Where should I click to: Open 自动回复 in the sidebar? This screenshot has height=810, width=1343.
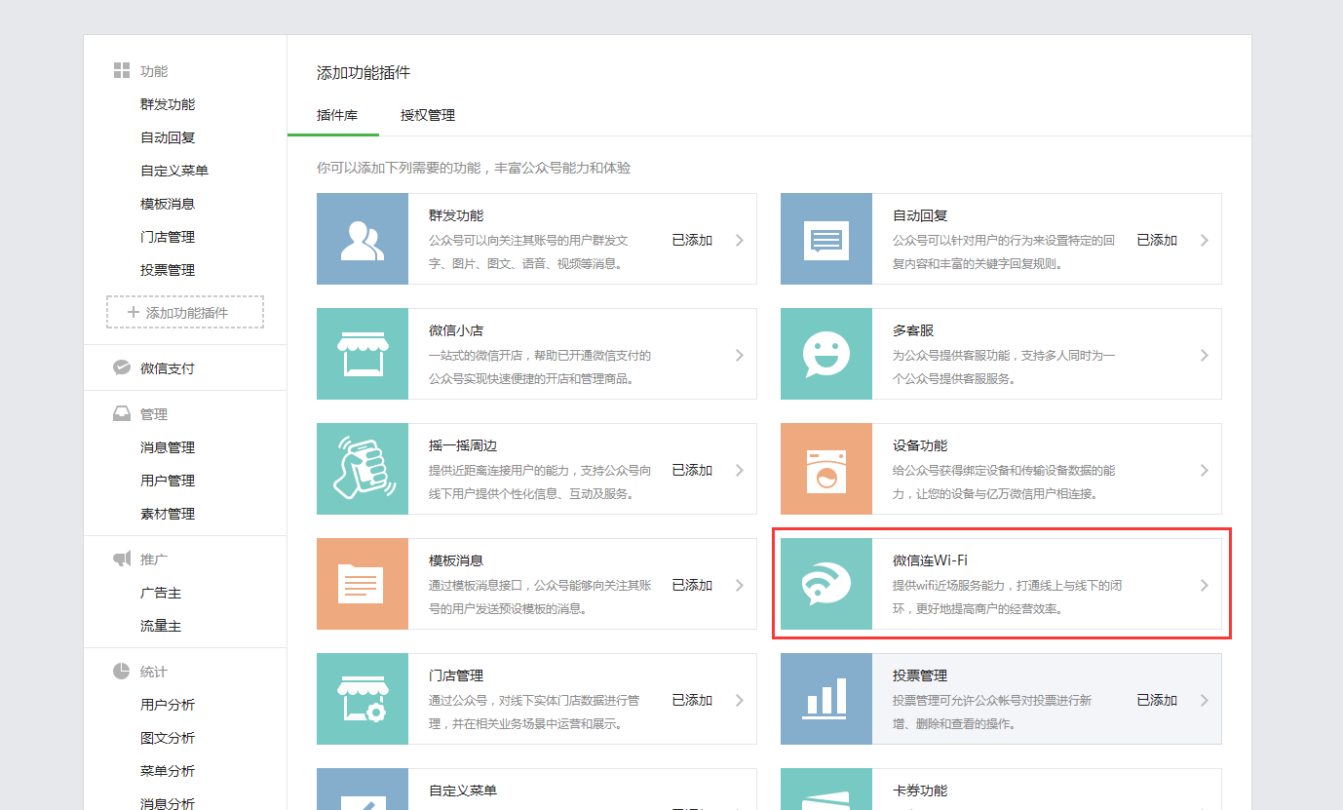168,137
